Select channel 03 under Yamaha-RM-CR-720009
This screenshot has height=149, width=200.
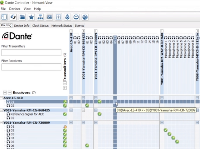[37, 134]
